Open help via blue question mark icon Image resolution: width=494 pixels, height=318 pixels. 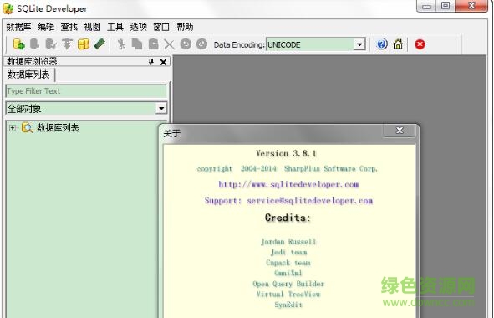click(x=382, y=44)
